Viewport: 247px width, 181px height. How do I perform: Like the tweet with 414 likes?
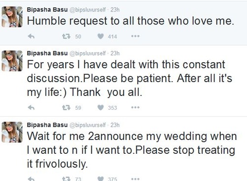pos(101,36)
